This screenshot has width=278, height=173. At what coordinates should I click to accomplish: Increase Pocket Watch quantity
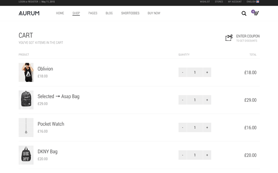click(x=207, y=128)
